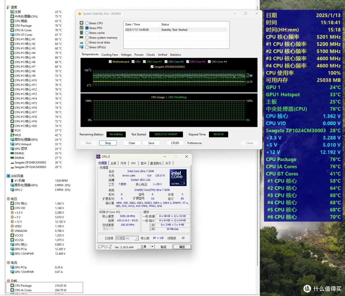This screenshot has height=296, width=345.
Task: Open the CPU-Z 内存 tab
Action: coord(123,163)
